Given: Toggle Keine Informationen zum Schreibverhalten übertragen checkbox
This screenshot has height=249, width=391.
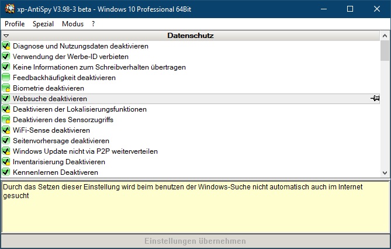Looking at the screenshot, I should tap(6, 67).
